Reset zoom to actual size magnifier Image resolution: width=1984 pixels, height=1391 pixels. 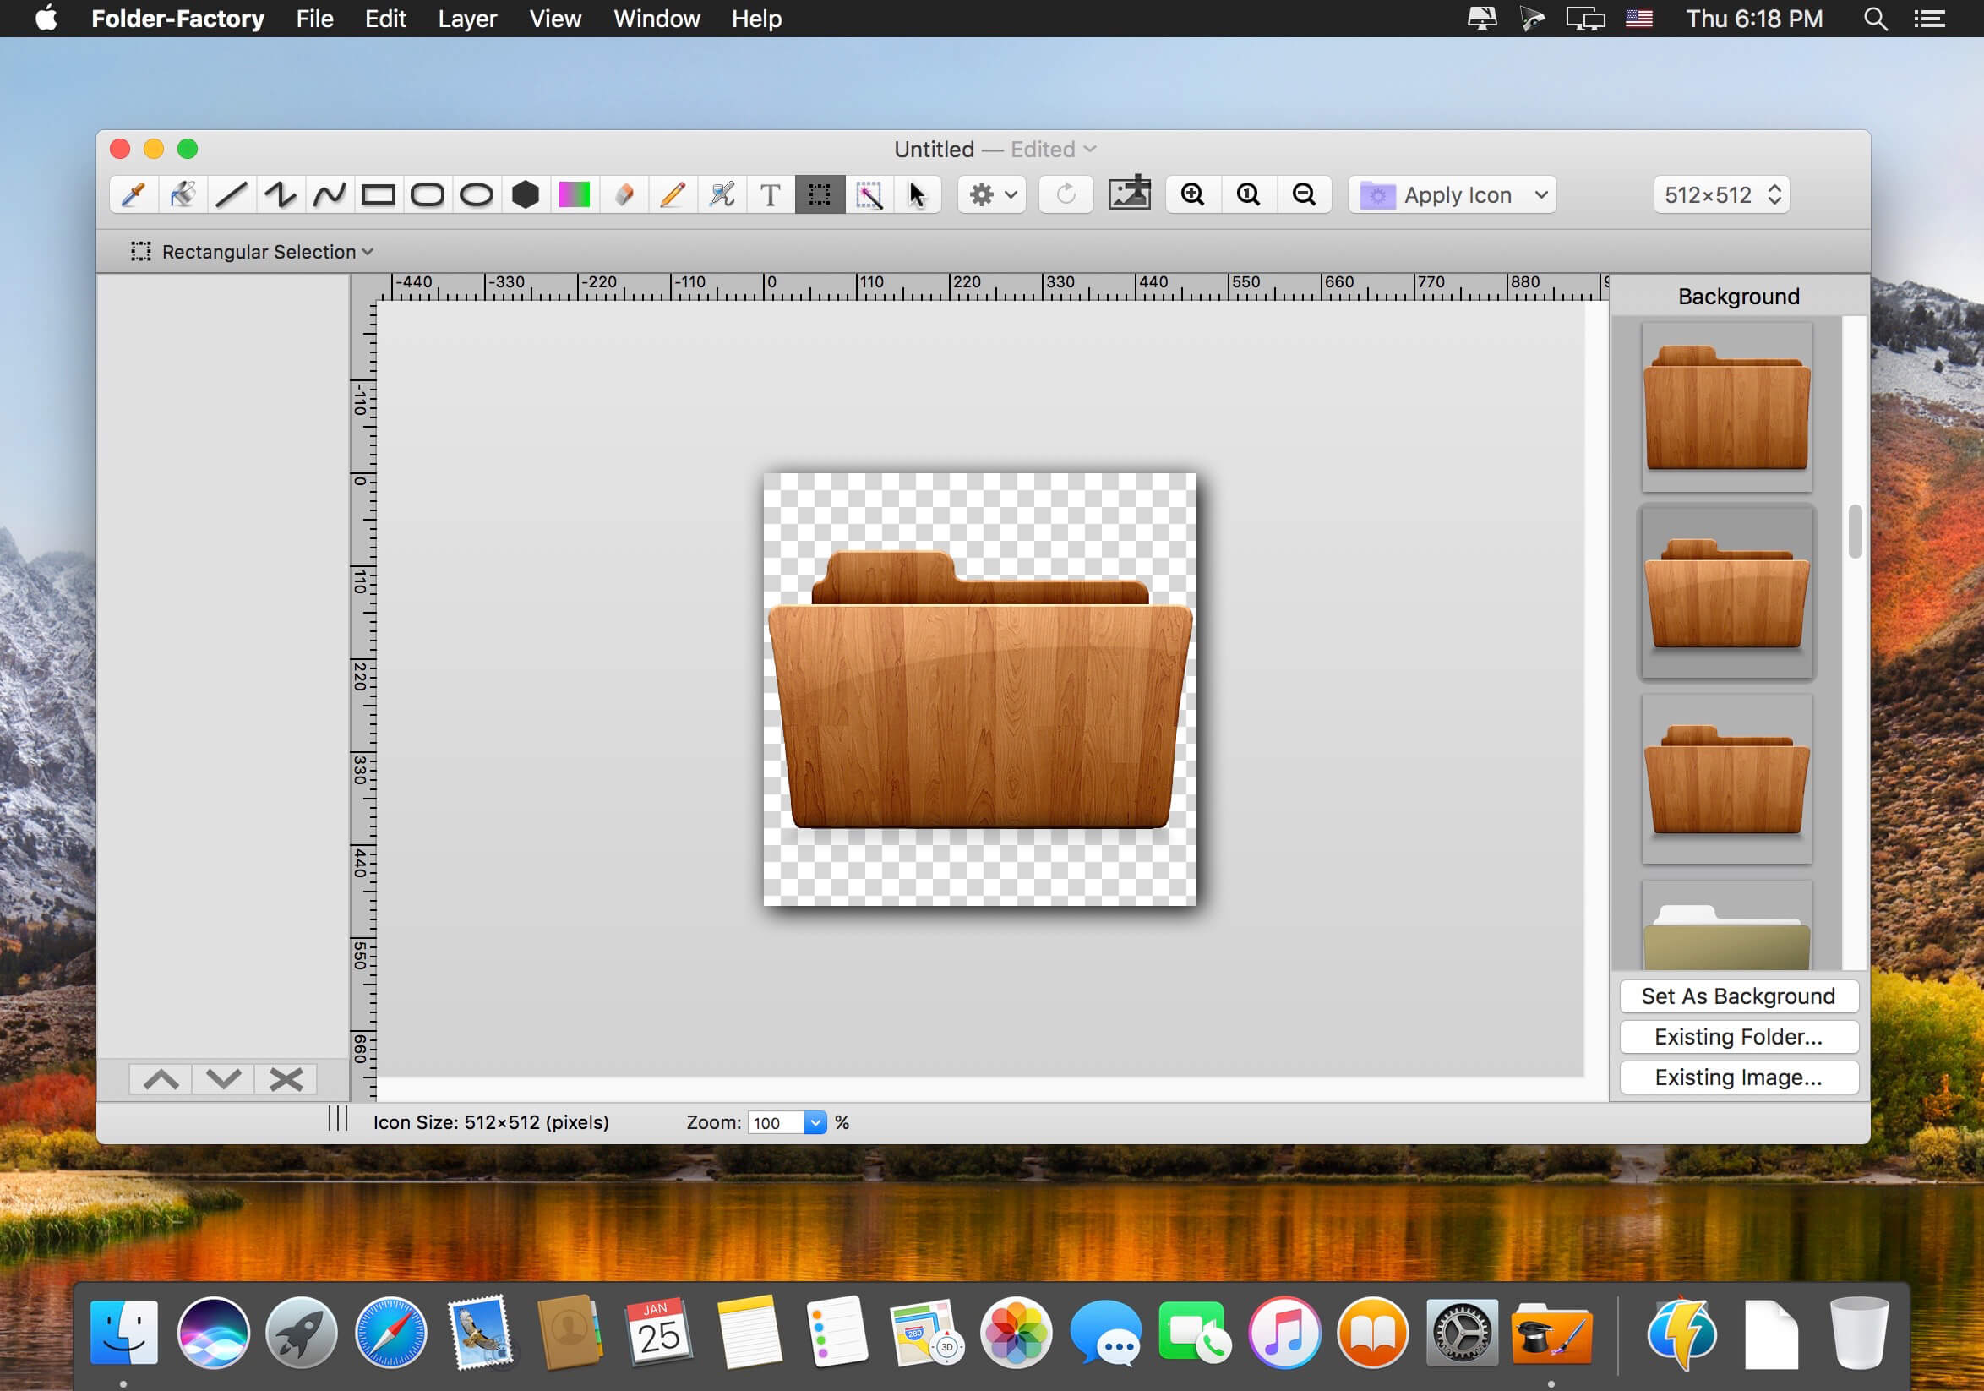tap(1249, 194)
